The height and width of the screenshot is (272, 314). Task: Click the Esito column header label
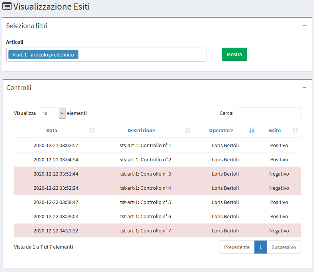click(275, 130)
